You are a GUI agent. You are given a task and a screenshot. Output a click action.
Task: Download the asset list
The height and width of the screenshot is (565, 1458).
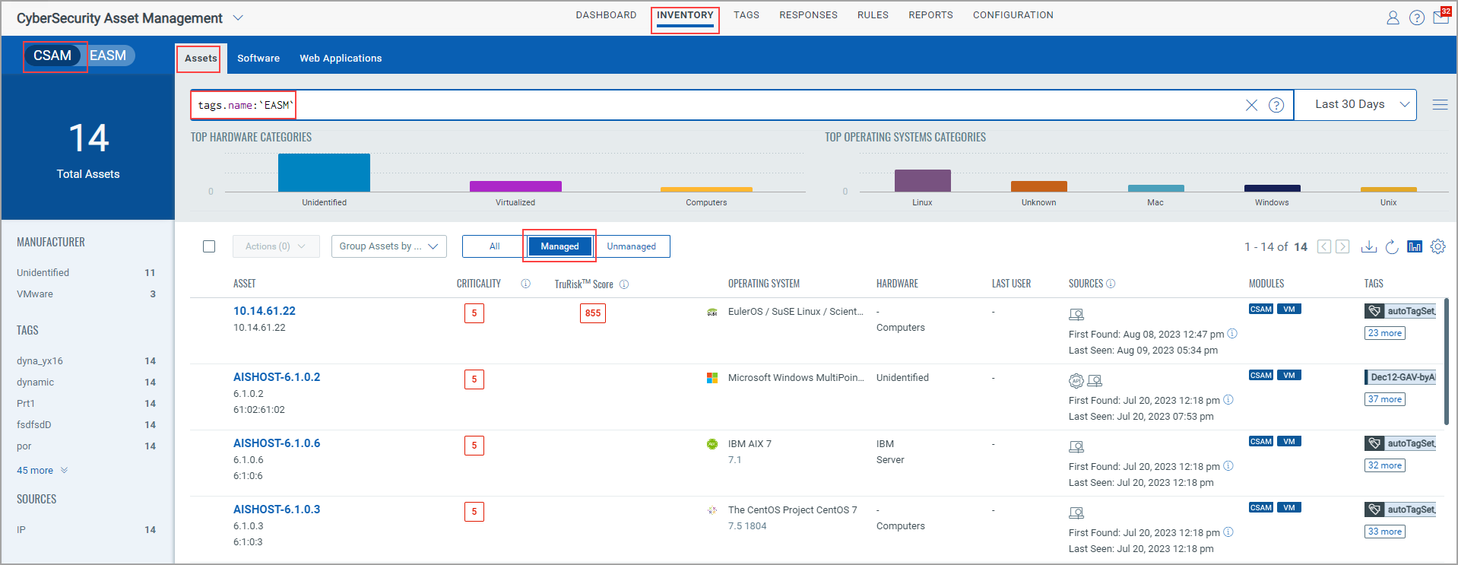1368,246
